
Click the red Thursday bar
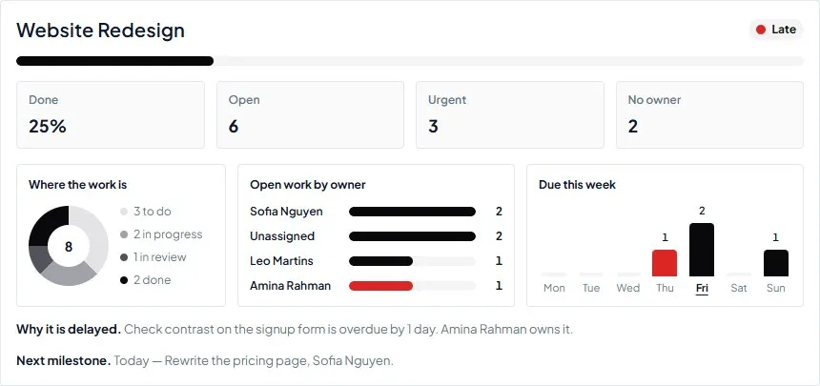(665, 263)
